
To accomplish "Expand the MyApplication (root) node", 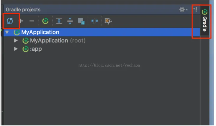I will tap(16, 40).
